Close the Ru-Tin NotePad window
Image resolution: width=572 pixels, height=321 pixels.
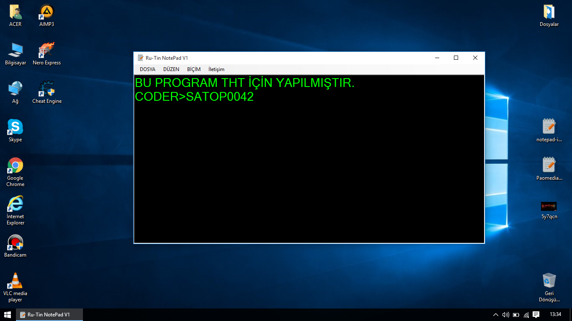click(x=475, y=58)
